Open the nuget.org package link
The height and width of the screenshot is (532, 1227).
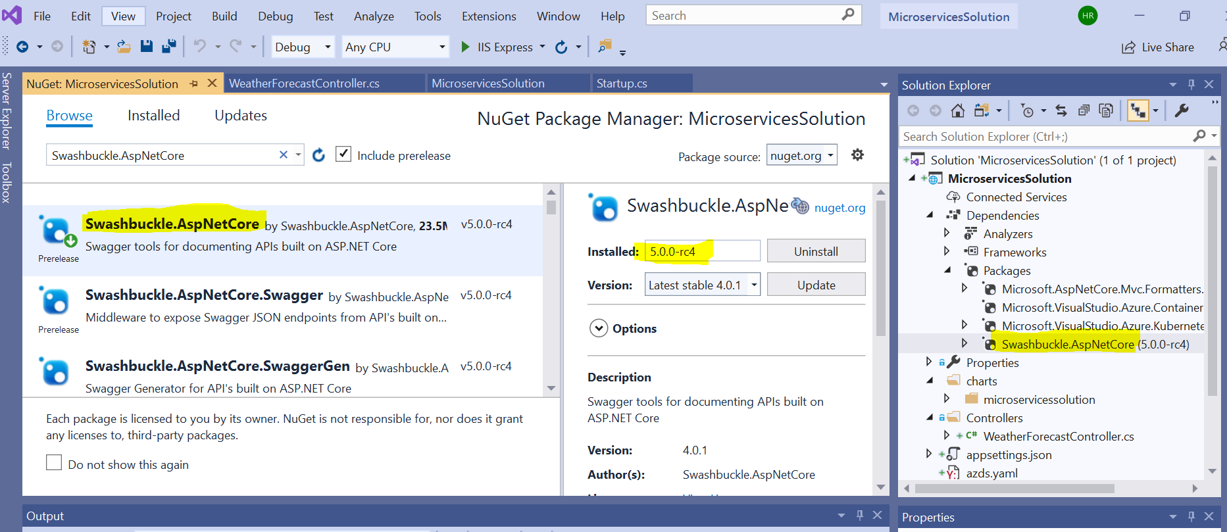point(839,208)
